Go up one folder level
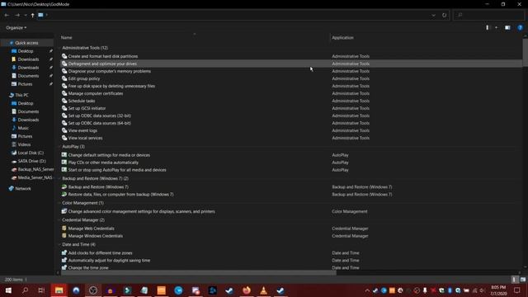The image size is (528, 297). pyautogui.click(x=32, y=15)
